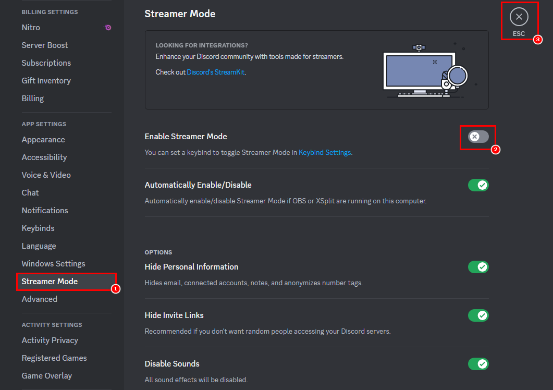This screenshot has height=390, width=553.
Task: Turn on Enable Streamer Mode toggle
Action: 478,137
